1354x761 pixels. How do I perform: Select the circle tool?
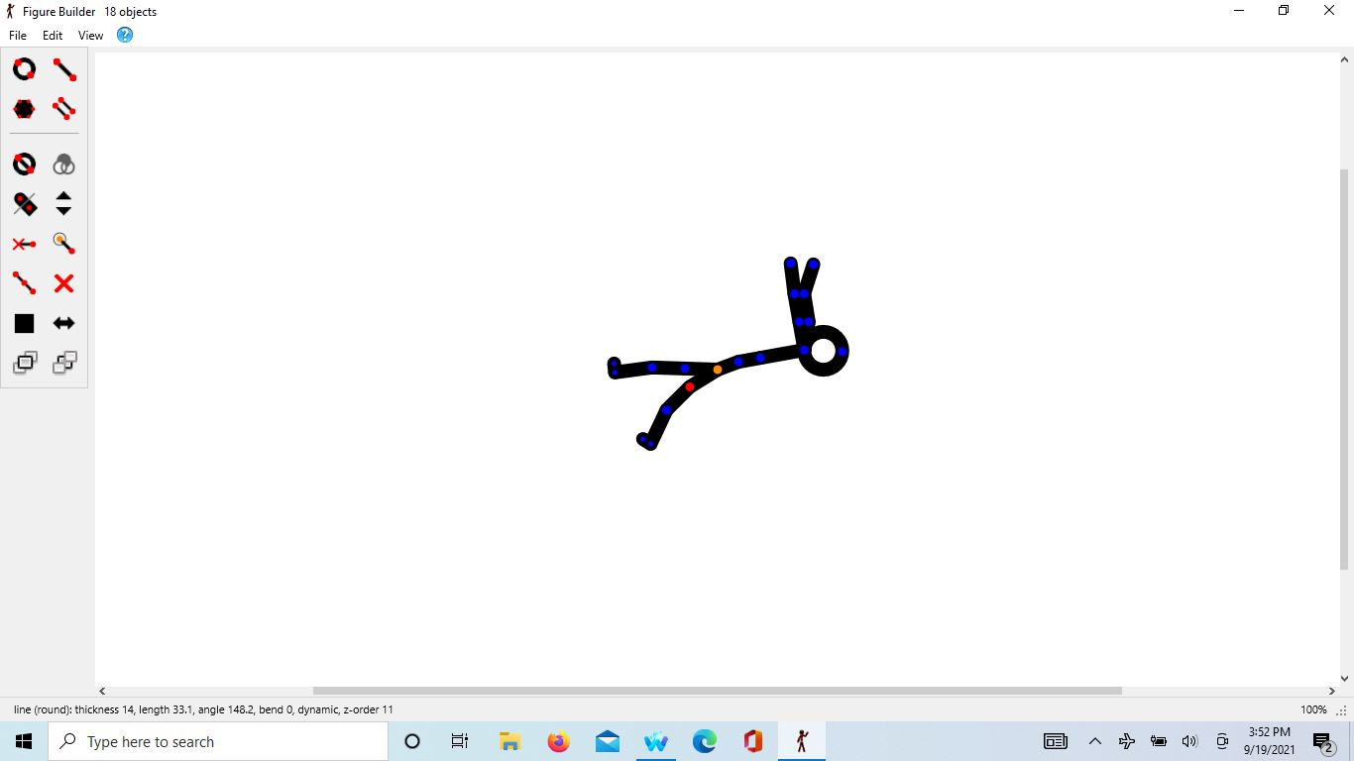click(x=24, y=69)
